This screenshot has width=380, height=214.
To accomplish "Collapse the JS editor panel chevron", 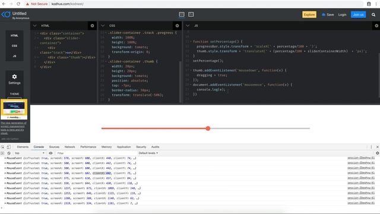I will [x=188, y=26].
